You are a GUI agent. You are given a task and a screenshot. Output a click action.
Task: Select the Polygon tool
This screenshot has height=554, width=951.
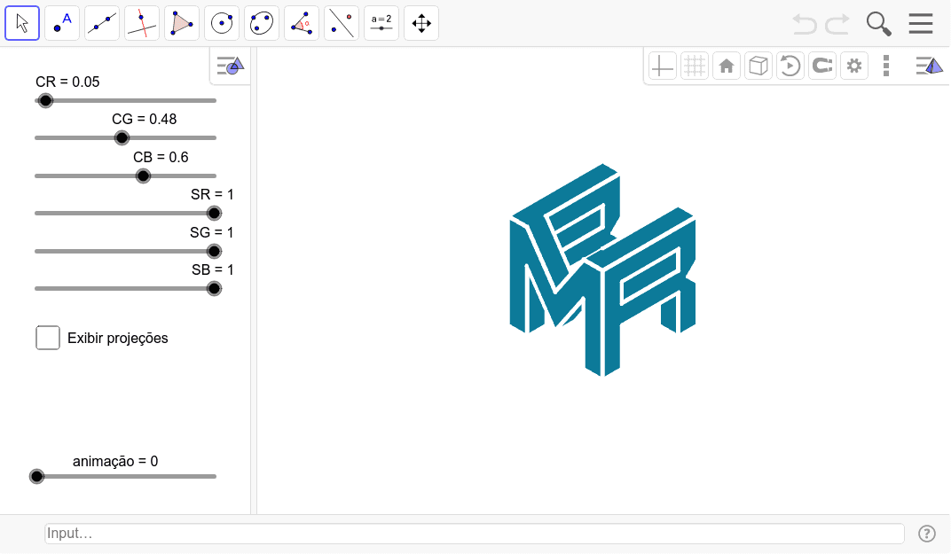click(182, 23)
